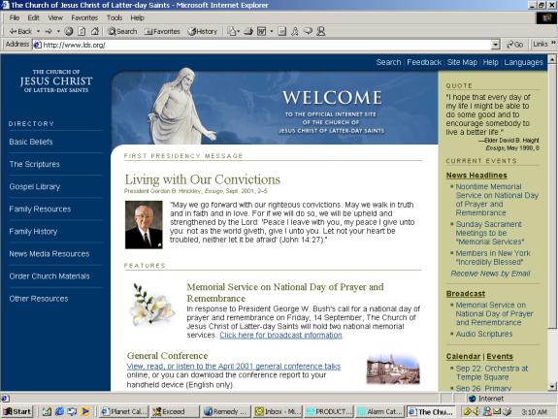The width and height of the screenshot is (558, 419).
Task: Click the address bar URL field
Action: [x=262, y=45]
